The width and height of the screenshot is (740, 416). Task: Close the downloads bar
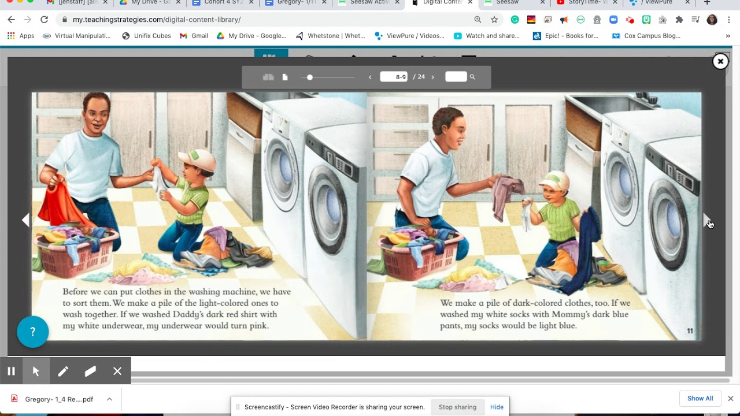(730, 398)
